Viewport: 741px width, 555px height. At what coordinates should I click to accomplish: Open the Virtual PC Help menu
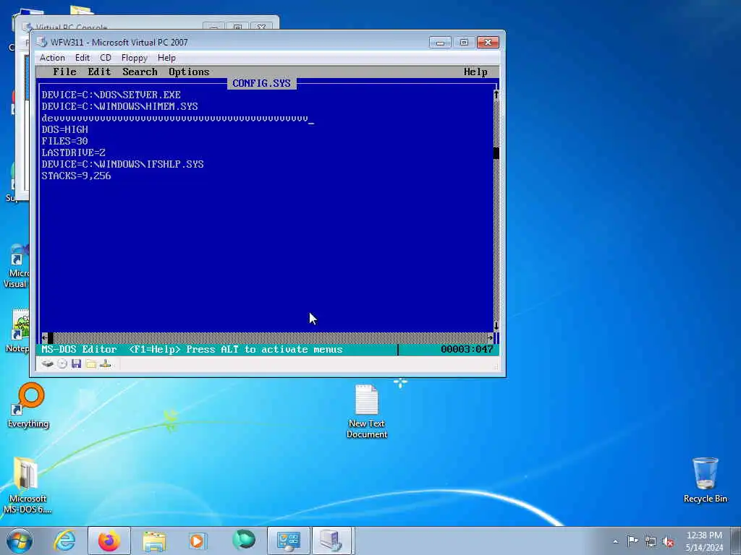pyautogui.click(x=166, y=58)
